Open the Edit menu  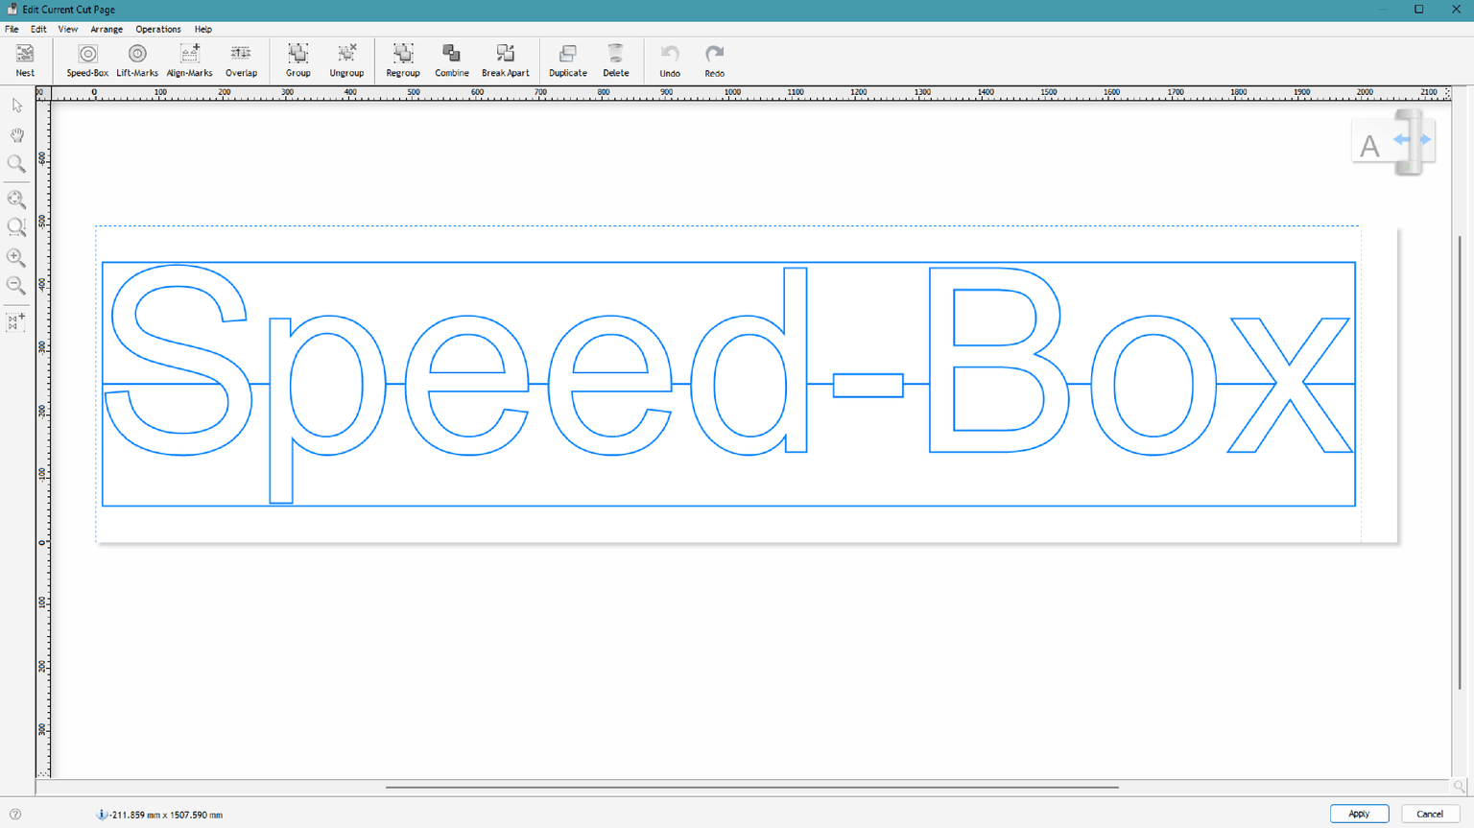click(x=38, y=29)
